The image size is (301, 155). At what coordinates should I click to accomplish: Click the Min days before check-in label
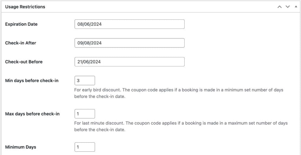(32, 81)
